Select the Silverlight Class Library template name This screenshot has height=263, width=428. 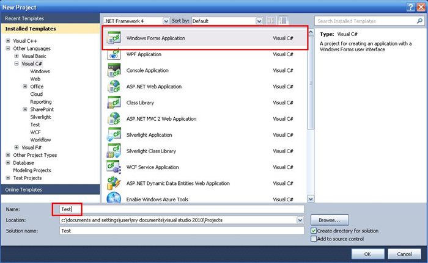click(x=151, y=151)
